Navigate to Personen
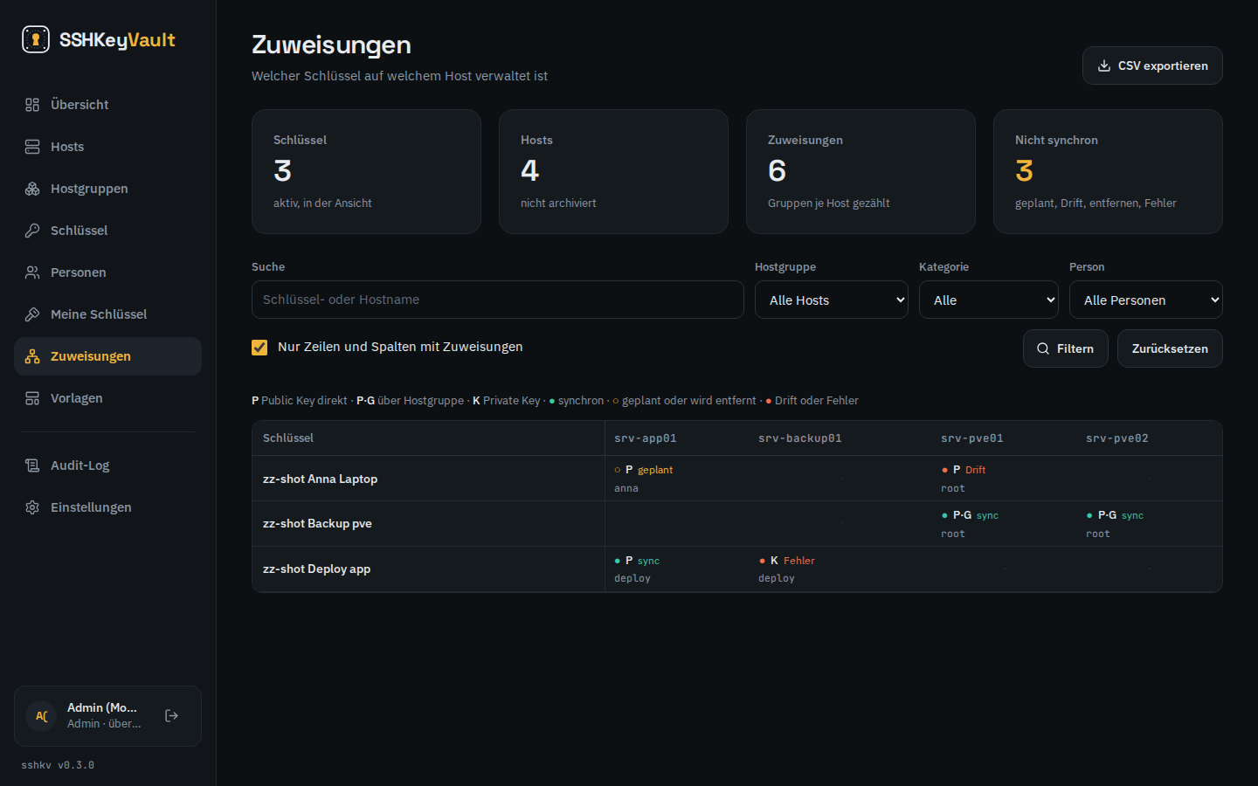The height and width of the screenshot is (786, 1258). 107,272
